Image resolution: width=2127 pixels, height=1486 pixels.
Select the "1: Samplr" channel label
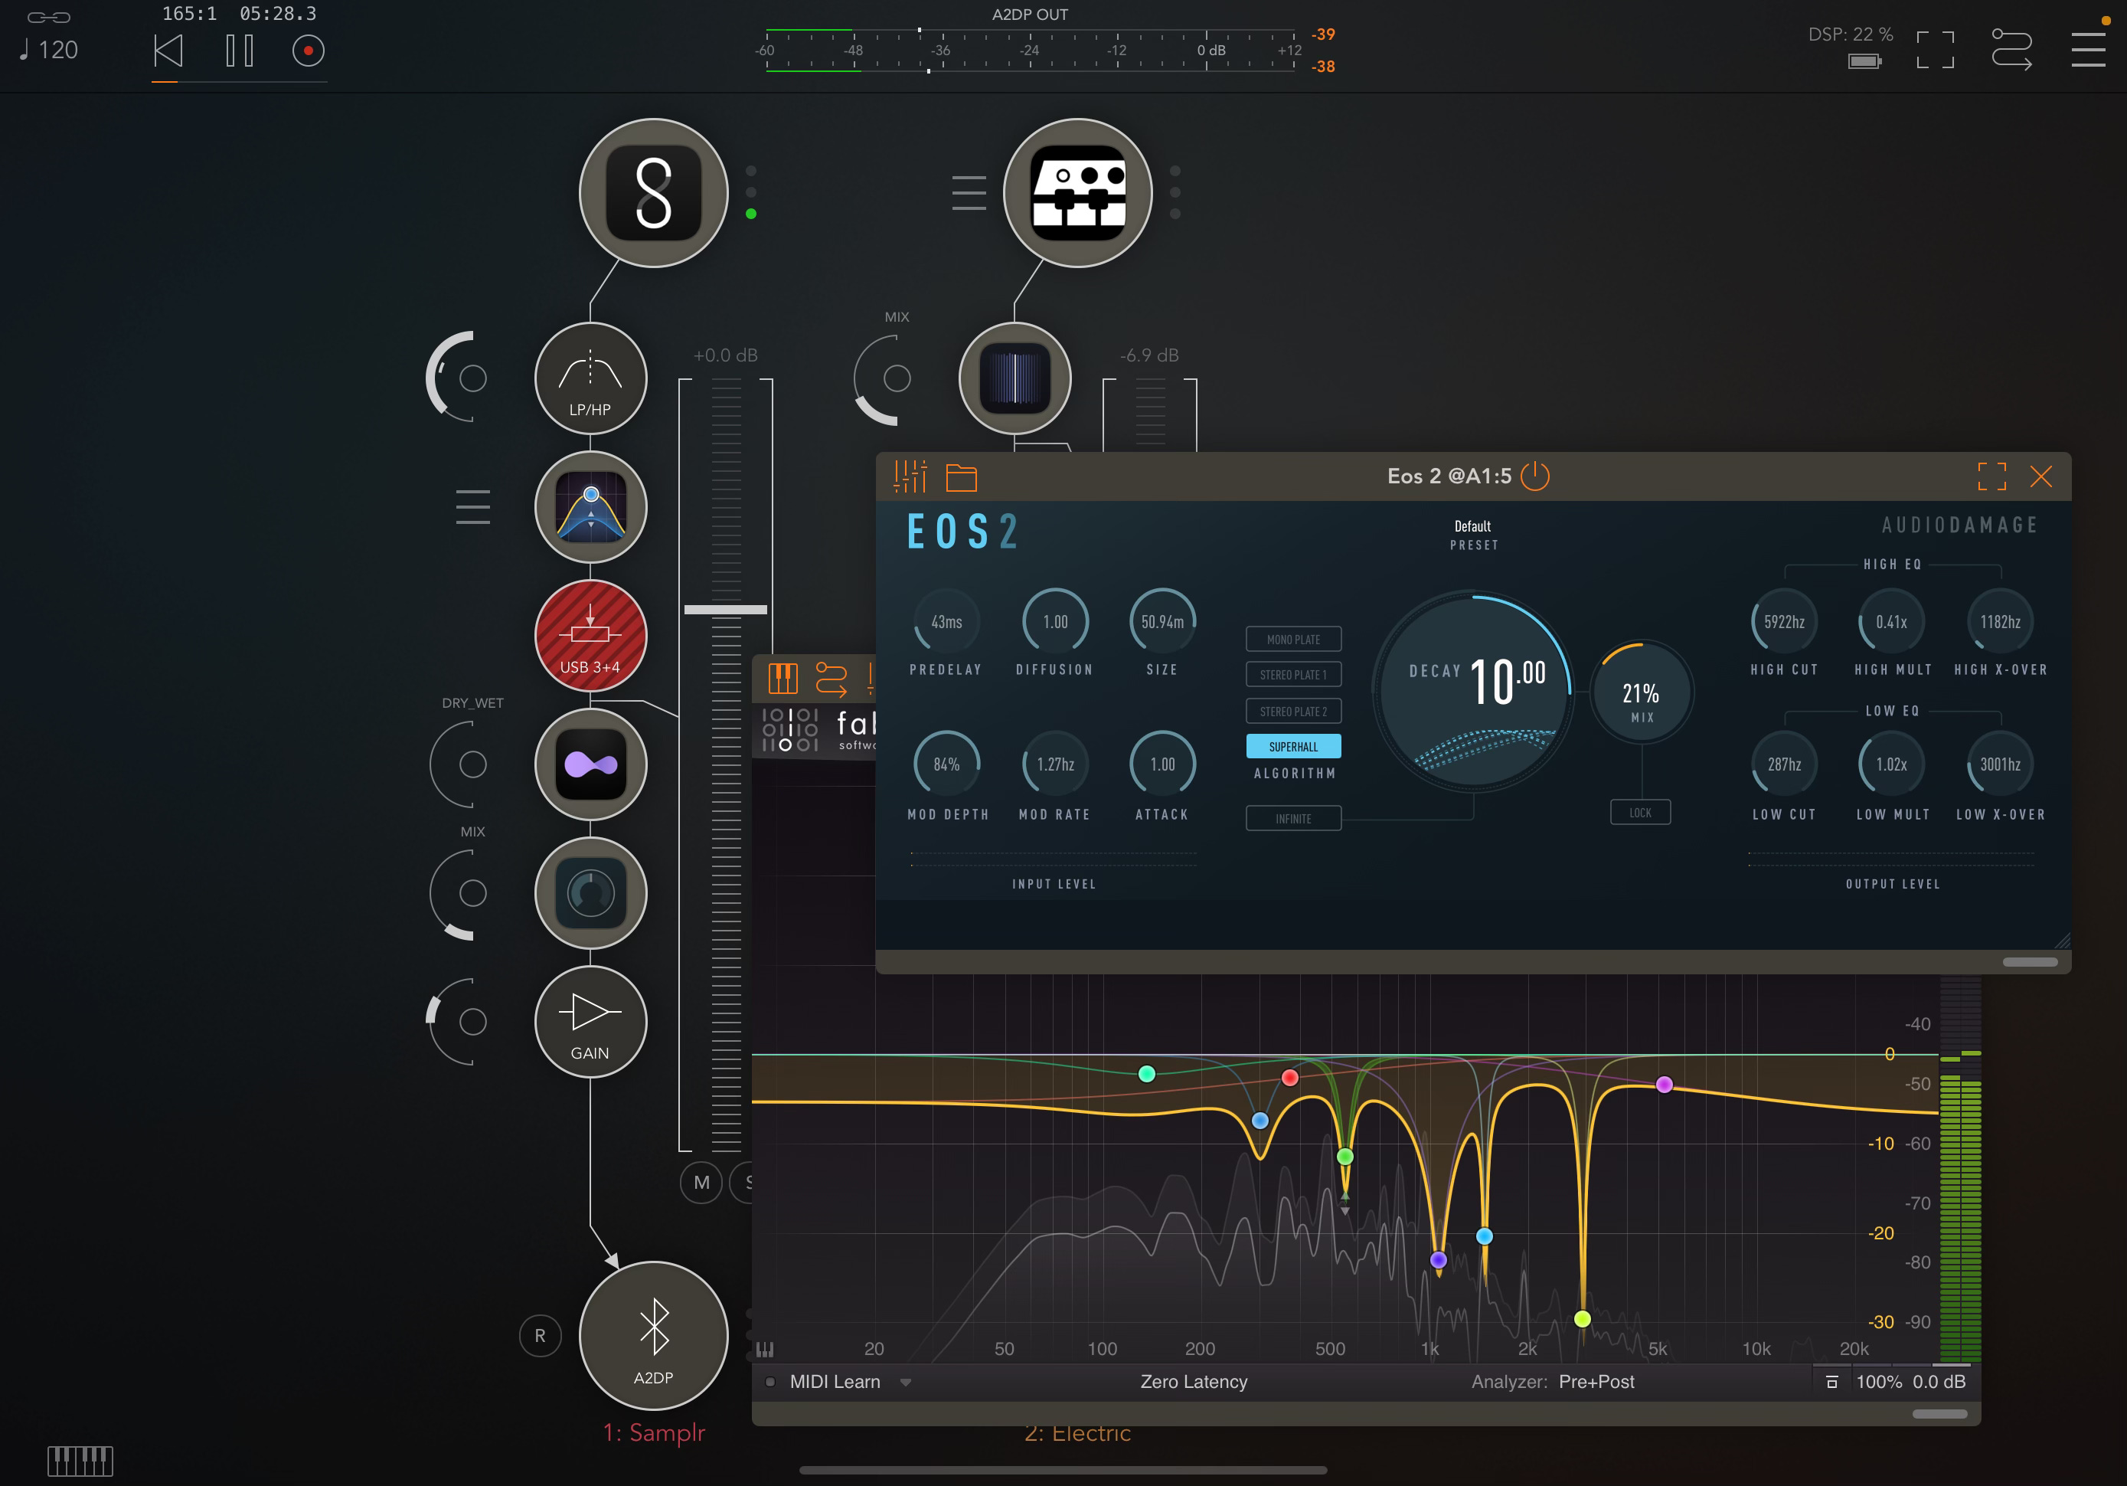tap(654, 1433)
